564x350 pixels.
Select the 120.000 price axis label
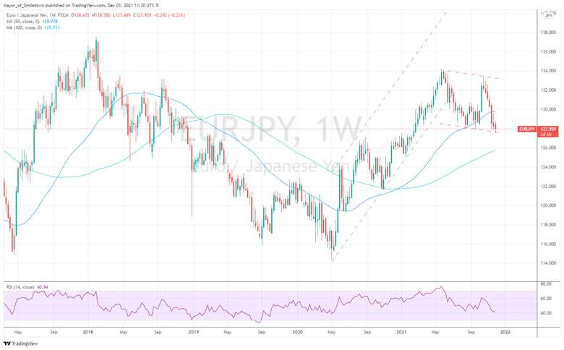548,205
